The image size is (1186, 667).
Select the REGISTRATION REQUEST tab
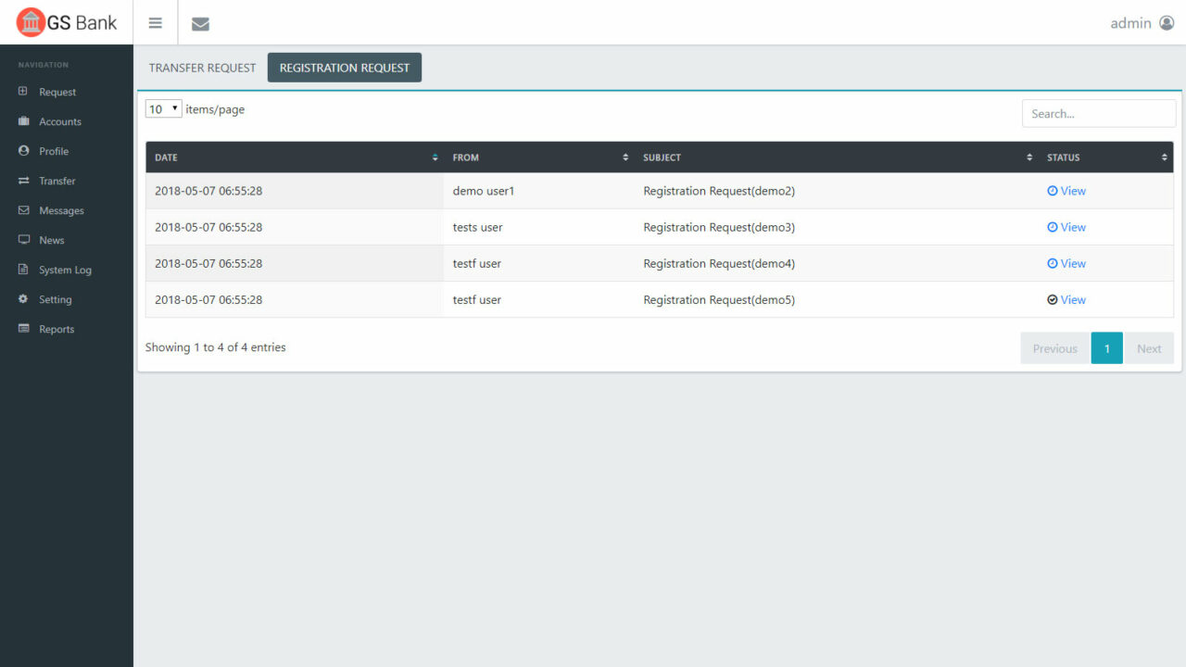pos(344,67)
